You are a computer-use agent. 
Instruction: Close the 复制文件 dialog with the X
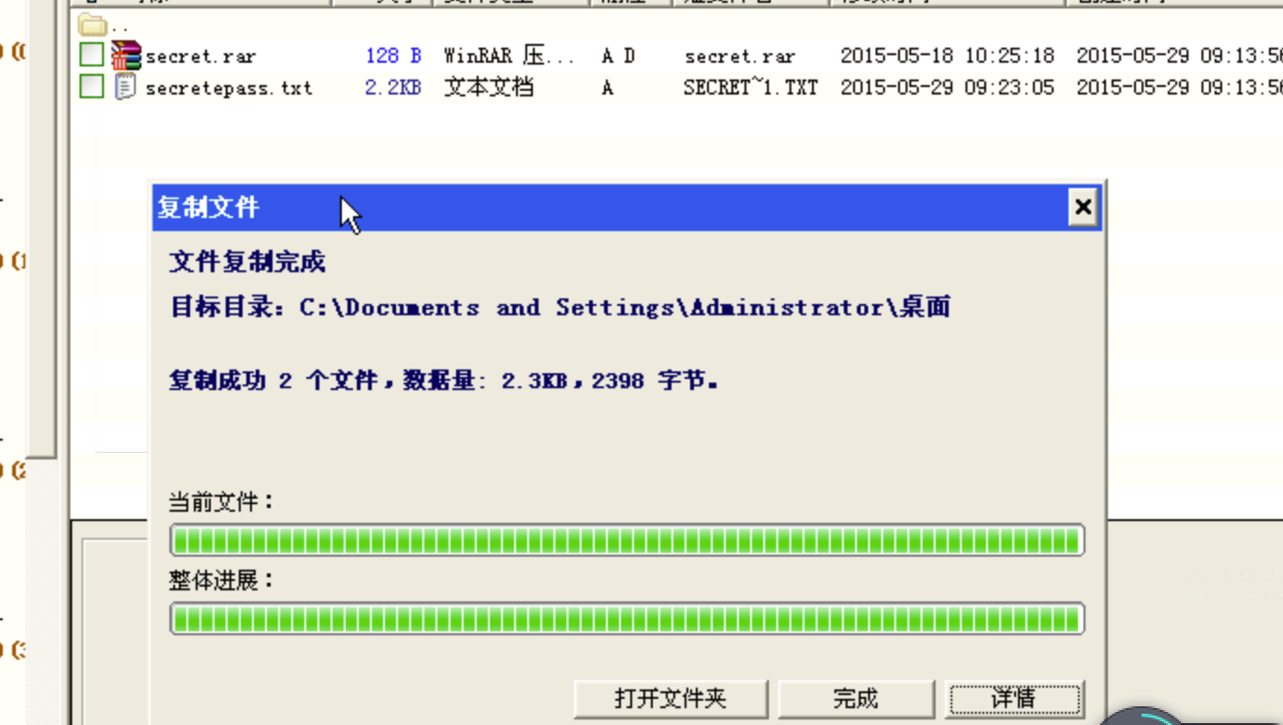tap(1083, 208)
